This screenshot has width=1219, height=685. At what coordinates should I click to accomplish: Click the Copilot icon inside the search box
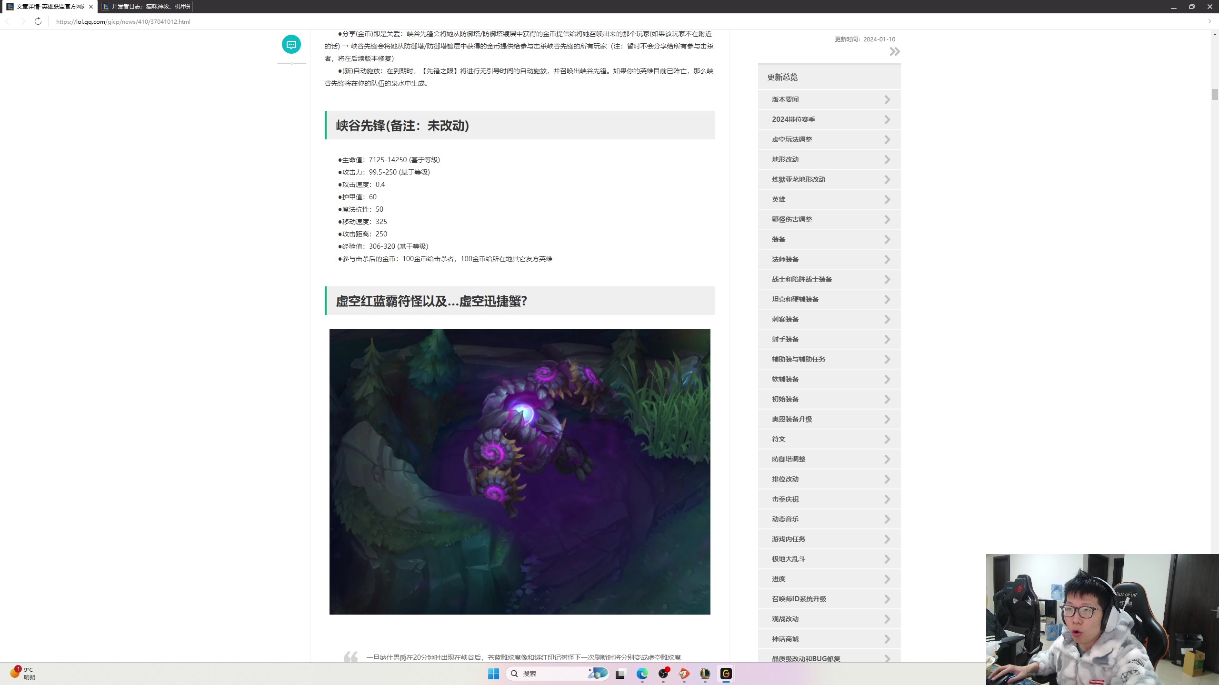coord(599,674)
